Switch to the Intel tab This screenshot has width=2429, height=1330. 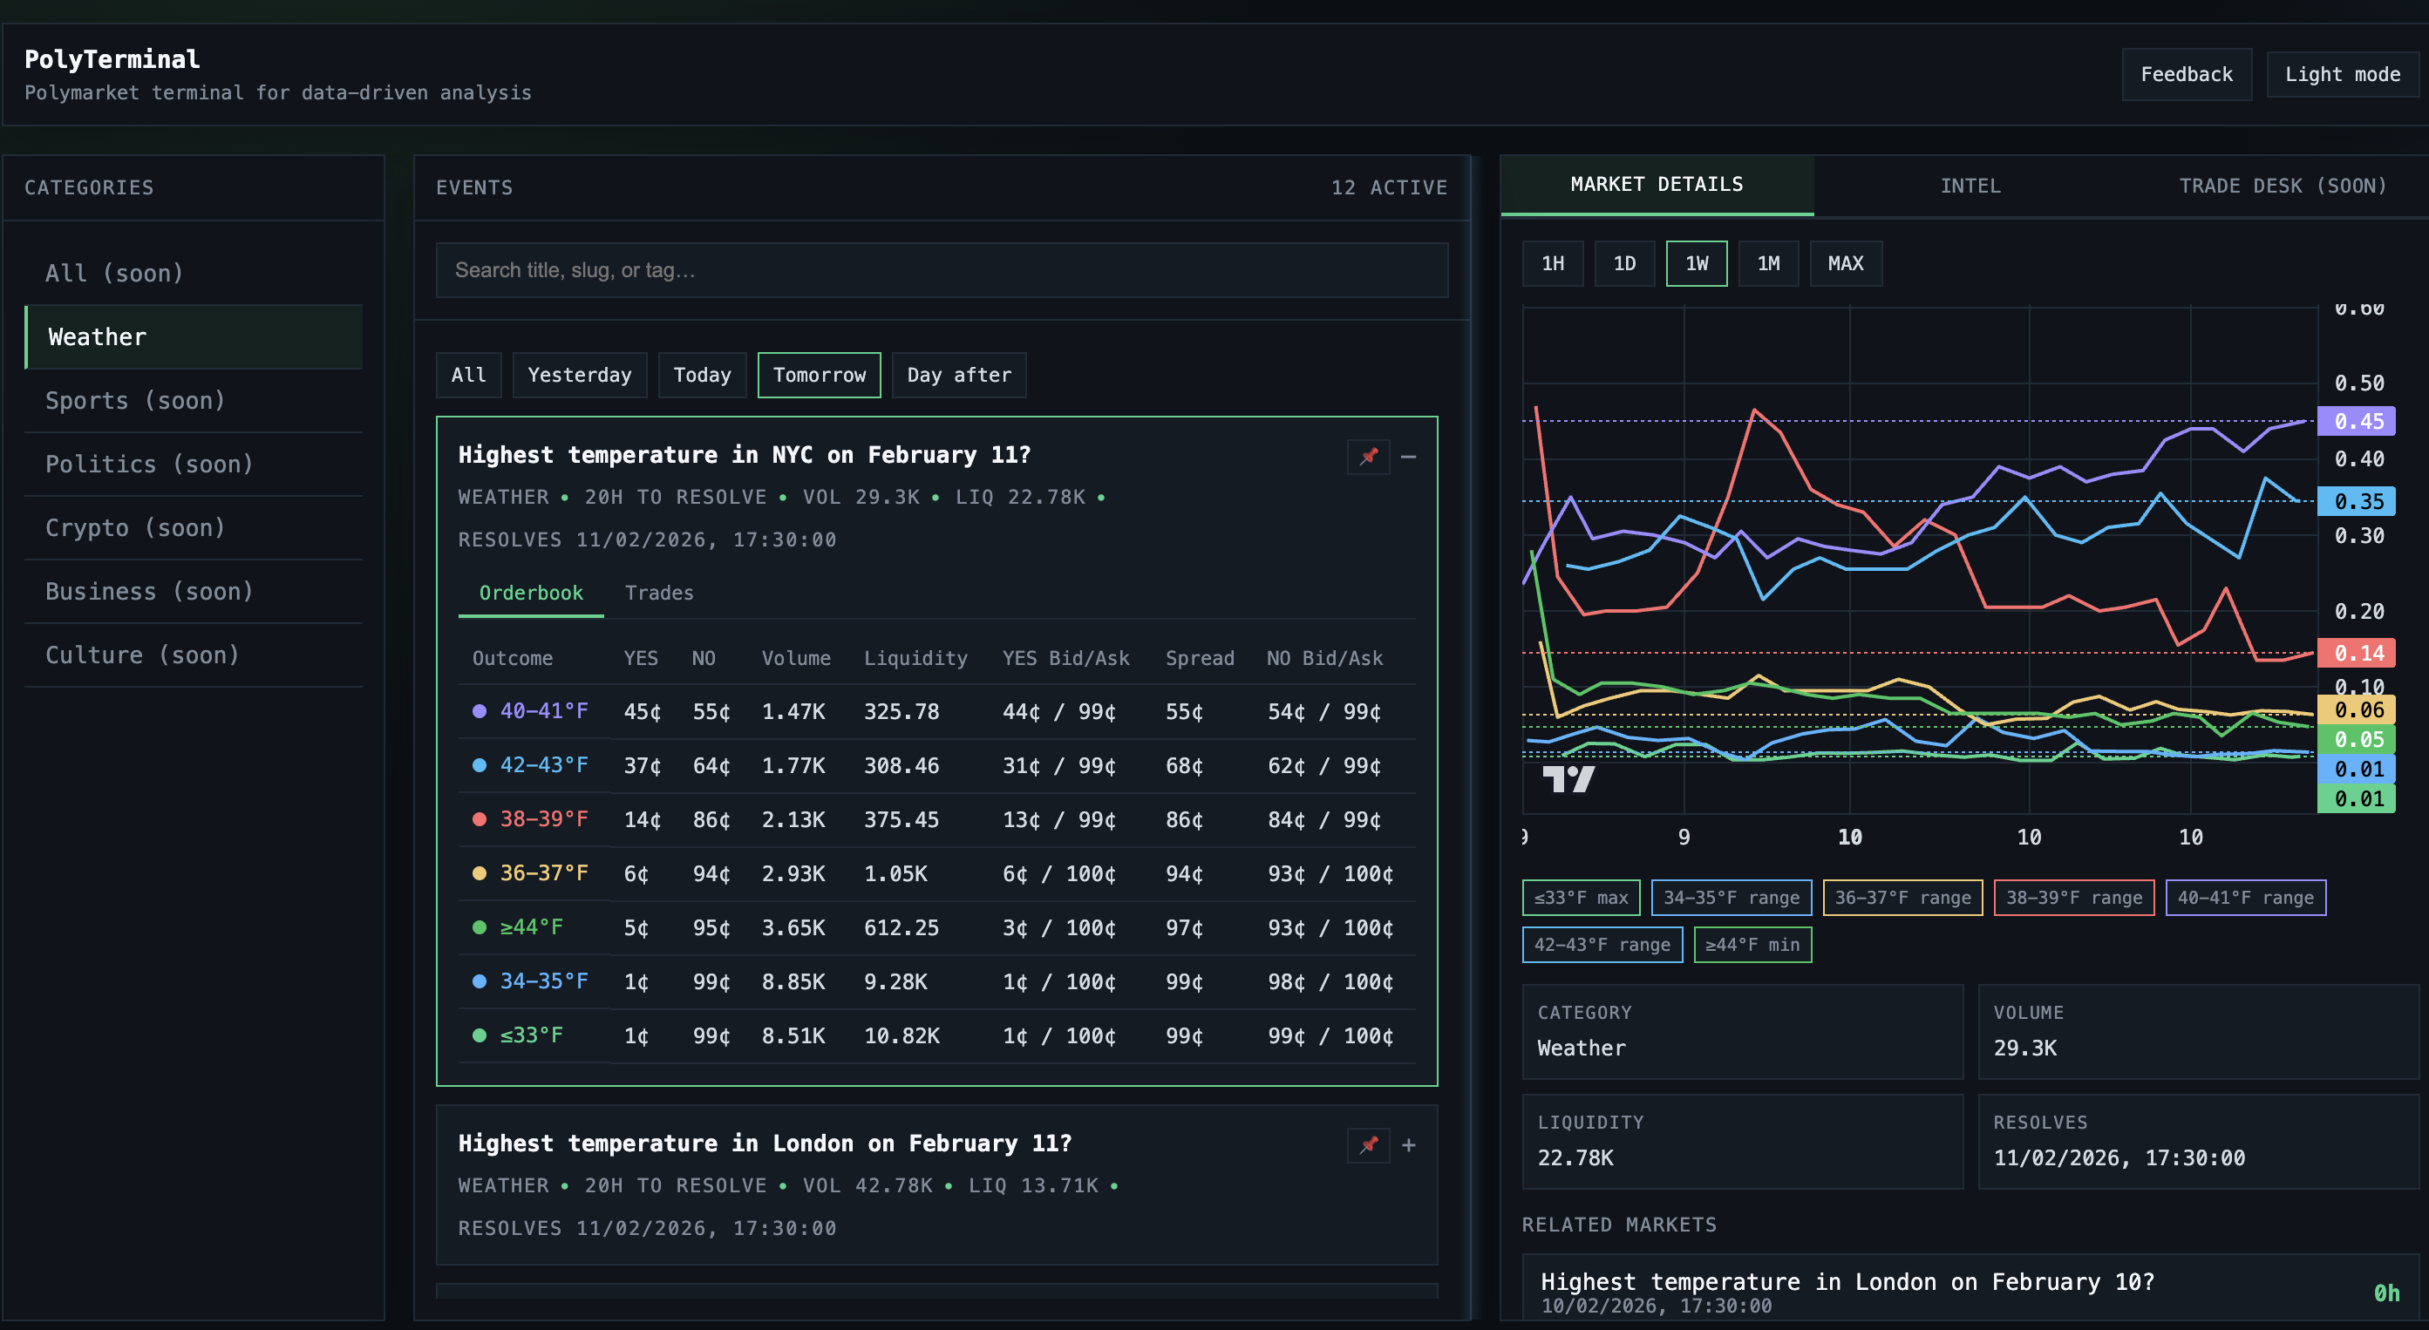click(1970, 185)
